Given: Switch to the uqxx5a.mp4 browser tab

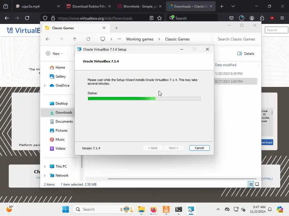Looking at the screenshot, I should tap(37, 6).
